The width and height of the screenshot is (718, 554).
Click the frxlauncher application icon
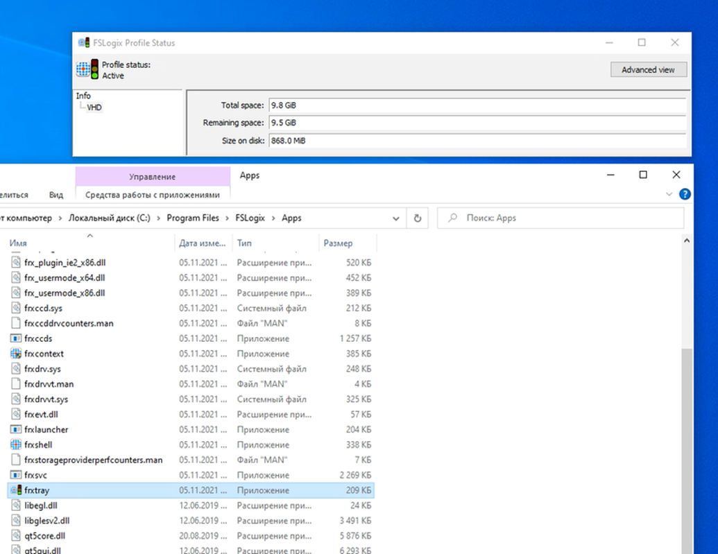point(17,429)
